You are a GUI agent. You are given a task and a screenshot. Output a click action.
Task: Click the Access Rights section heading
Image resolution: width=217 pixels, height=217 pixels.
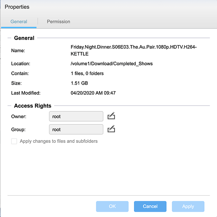click(32, 106)
